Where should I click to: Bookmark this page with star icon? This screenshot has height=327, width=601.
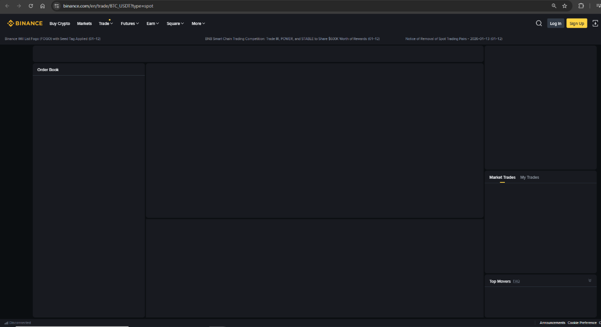coord(564,6)
